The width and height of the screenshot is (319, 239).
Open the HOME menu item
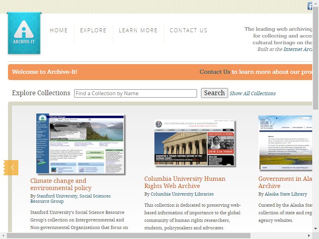[59, 30]
